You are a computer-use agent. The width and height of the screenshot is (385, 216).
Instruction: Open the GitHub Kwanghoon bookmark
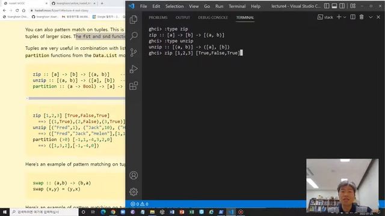[45, 17]
